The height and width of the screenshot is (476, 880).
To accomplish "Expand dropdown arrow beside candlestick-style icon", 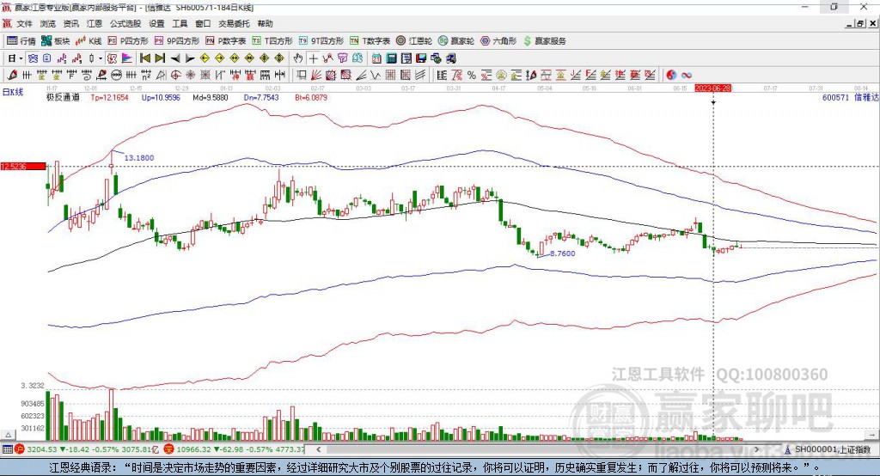I will point(101,58).
